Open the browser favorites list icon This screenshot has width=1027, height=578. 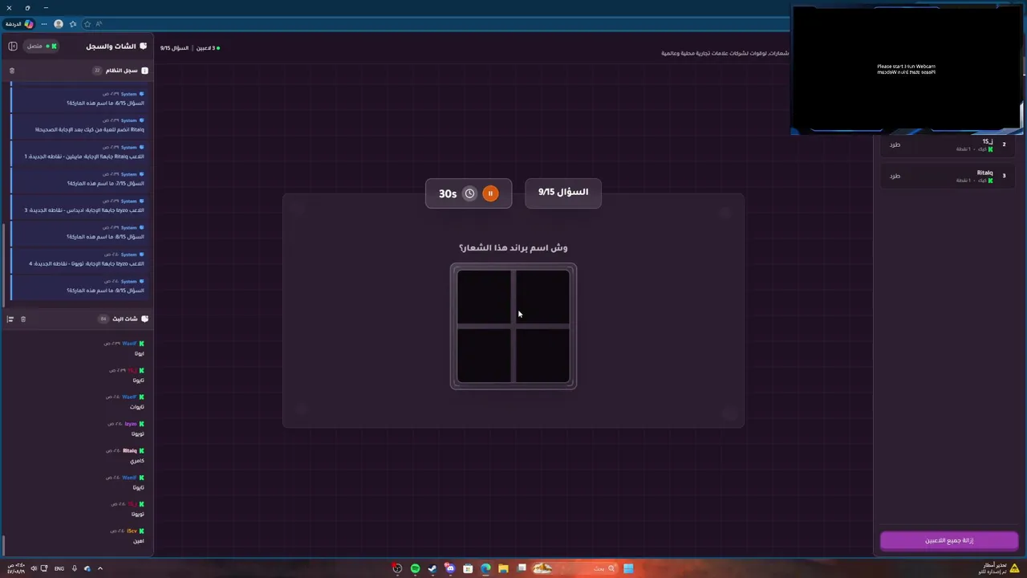[x=73, y=24]
